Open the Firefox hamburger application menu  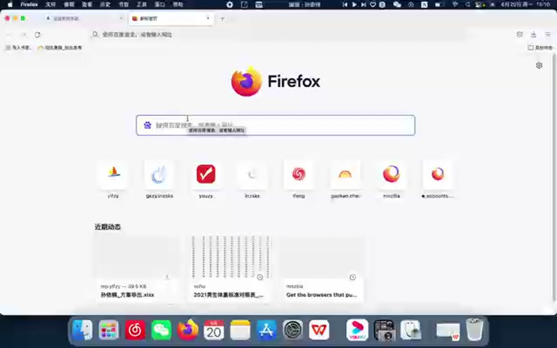click(548, 35)
